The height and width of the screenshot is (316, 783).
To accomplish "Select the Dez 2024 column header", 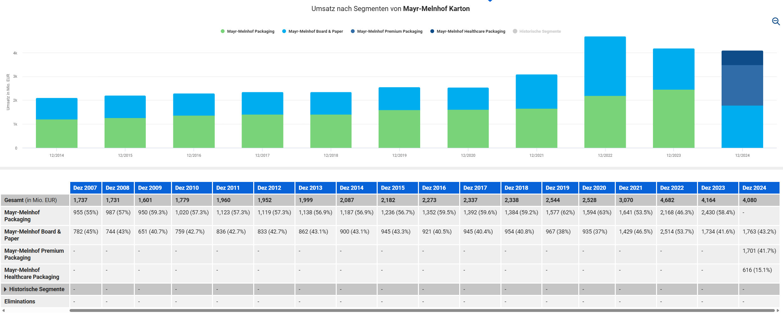I will pos(754,188).
